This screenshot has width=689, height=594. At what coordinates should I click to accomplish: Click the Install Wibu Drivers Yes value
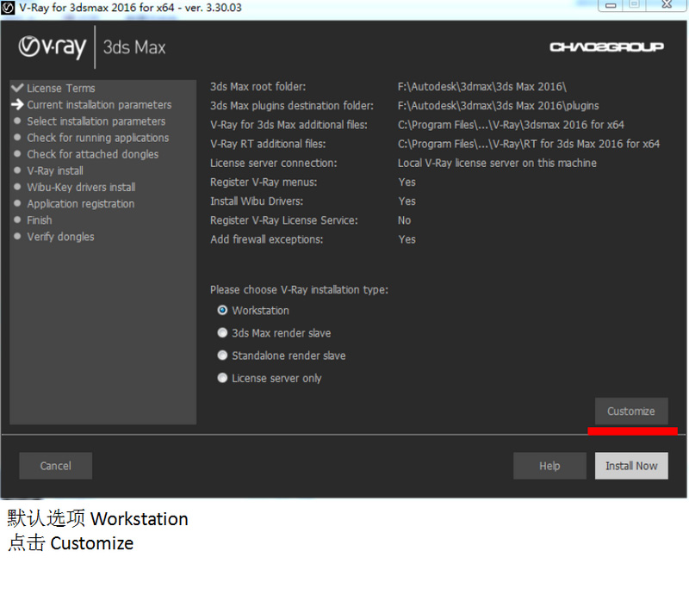coord(407,201)
